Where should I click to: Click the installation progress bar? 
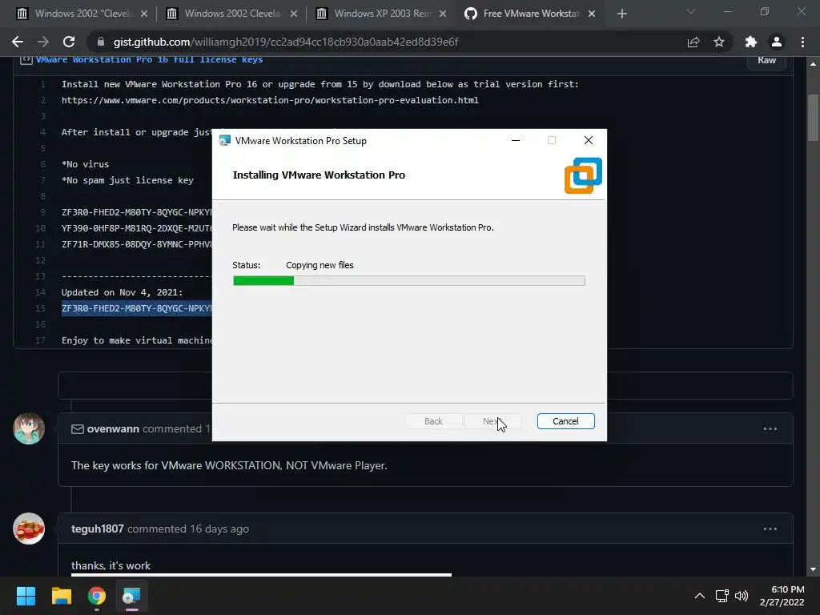pyautogui.click(x=409, y=281)
